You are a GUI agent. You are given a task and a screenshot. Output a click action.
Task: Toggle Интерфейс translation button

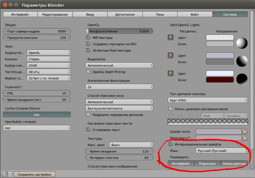(181, 164)
